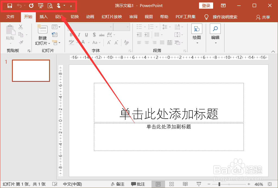
Task: Click the Redo icon in the Quick Access Toolbar
Action: tap(31, 6)
